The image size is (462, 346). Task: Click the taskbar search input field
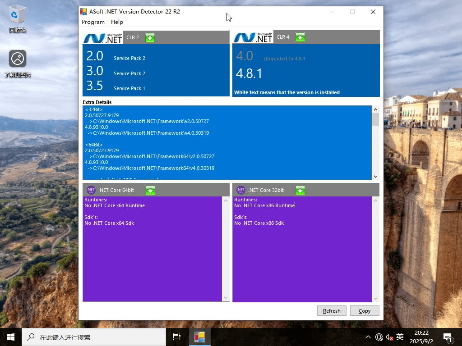pos(90,337)
